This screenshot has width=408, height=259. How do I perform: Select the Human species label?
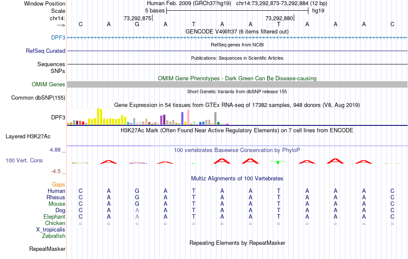pyautogui.click(x=56, y=191)
